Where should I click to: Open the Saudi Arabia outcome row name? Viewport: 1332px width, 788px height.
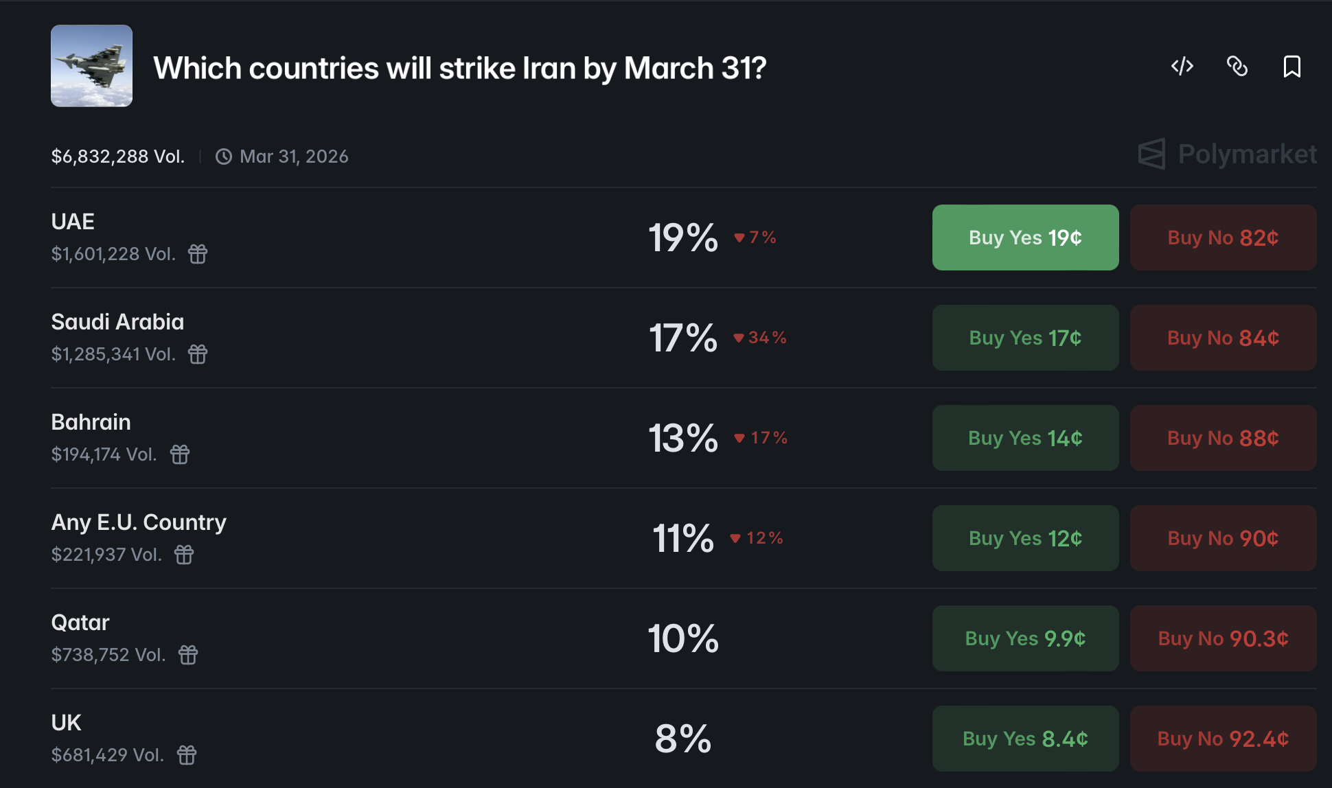117,322
